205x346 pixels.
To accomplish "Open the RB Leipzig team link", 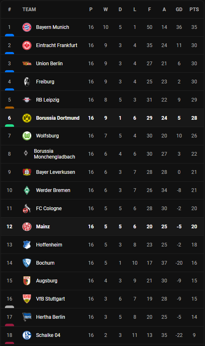I will click(x=48, y=100).
